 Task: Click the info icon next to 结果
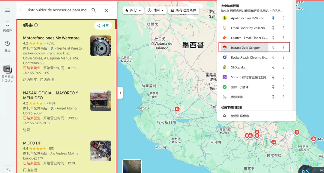pyautogui.click(x=36, y=25)
